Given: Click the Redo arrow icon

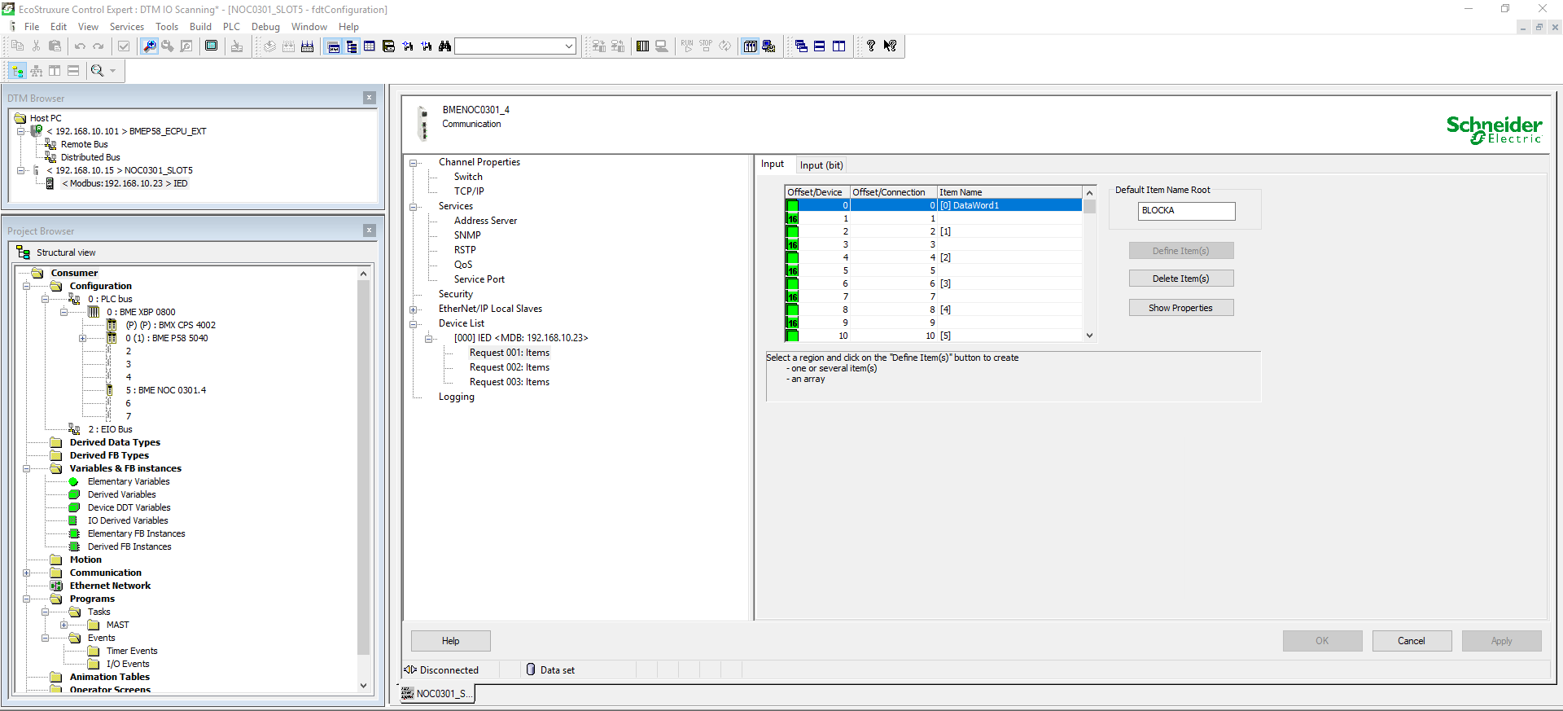Looking at the screenshot, I should click(99, 46).
